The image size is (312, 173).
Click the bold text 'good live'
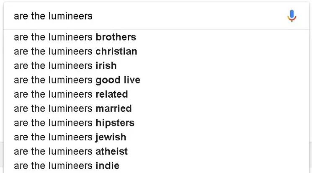[x=118, y=80]
